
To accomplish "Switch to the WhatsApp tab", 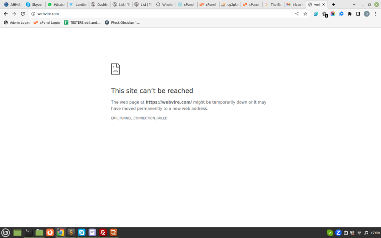I will (x=56, y=5).
